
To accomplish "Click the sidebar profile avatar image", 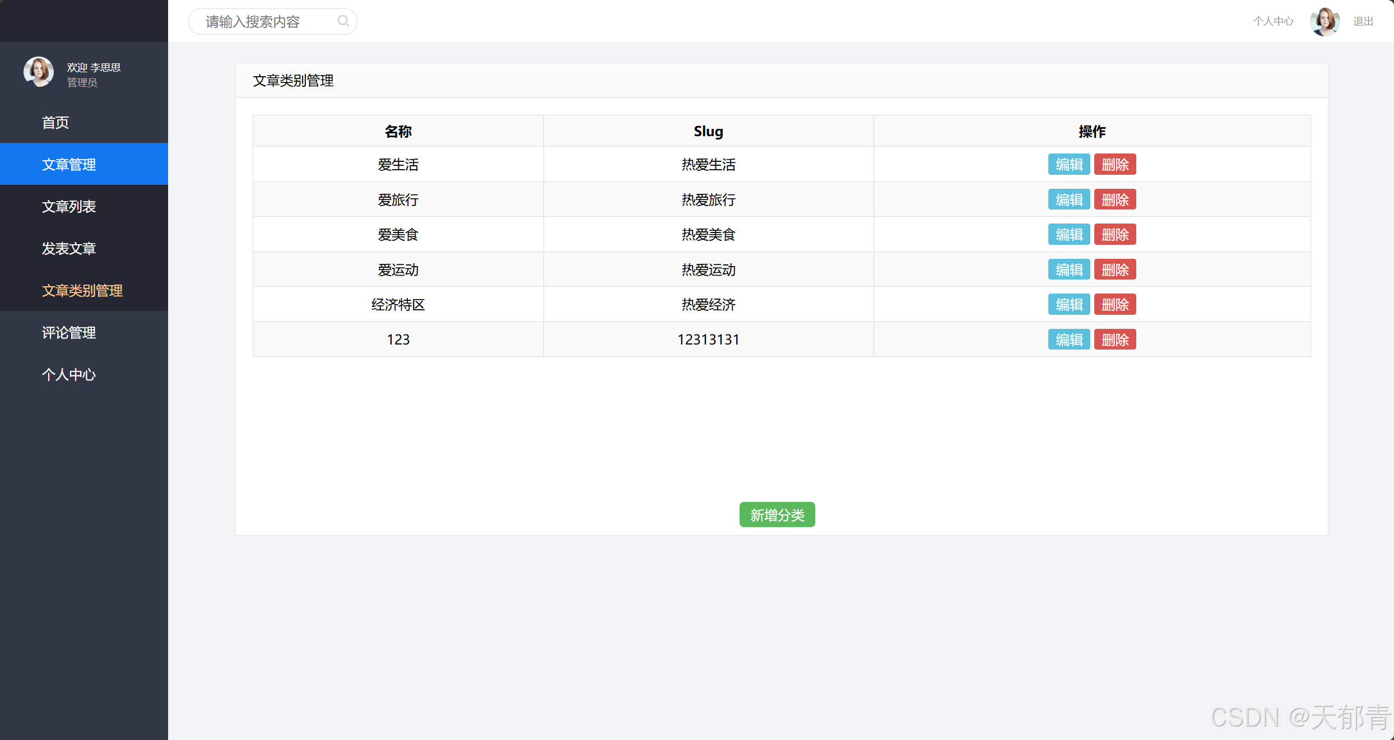I will (39, 72).
